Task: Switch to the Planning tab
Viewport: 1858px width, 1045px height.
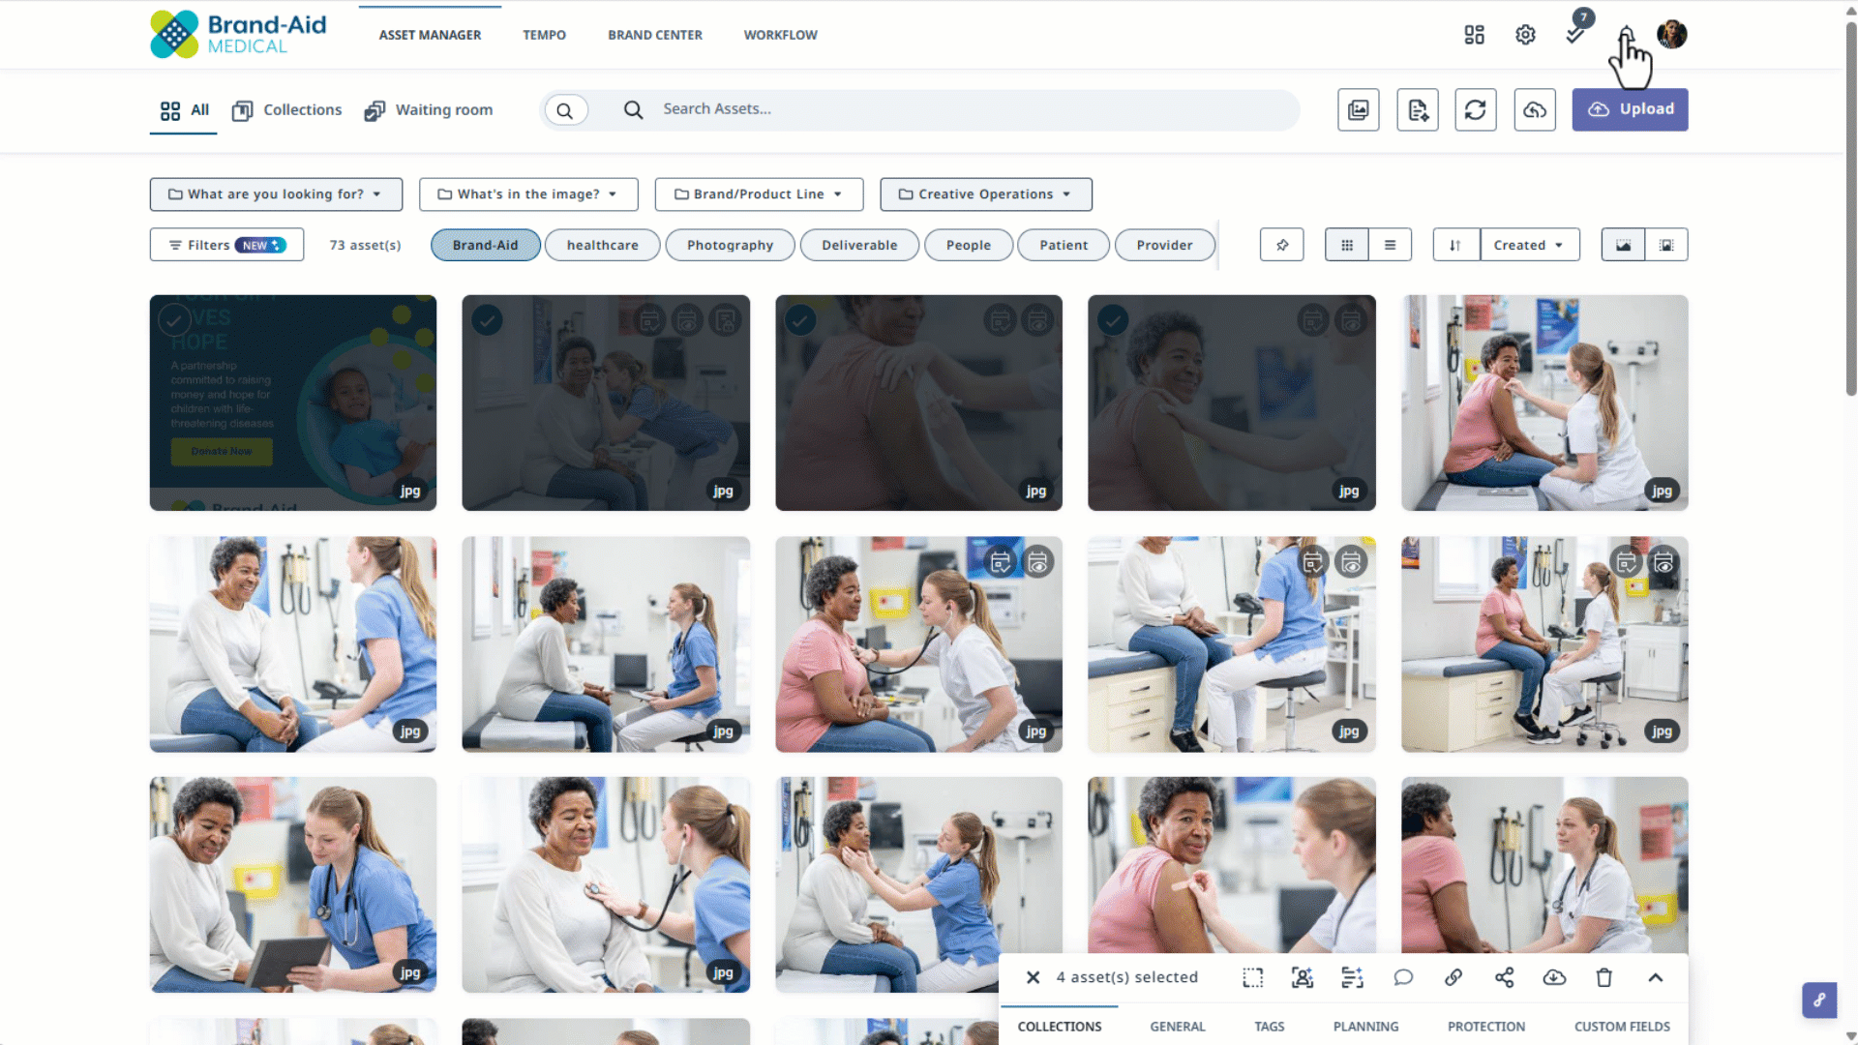Action: (1365, 1027)
